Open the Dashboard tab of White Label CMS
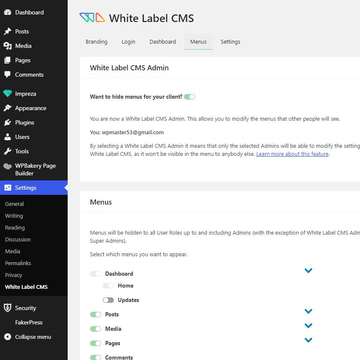The height and width of the screenshot is (360, 360). click(162, 42)
